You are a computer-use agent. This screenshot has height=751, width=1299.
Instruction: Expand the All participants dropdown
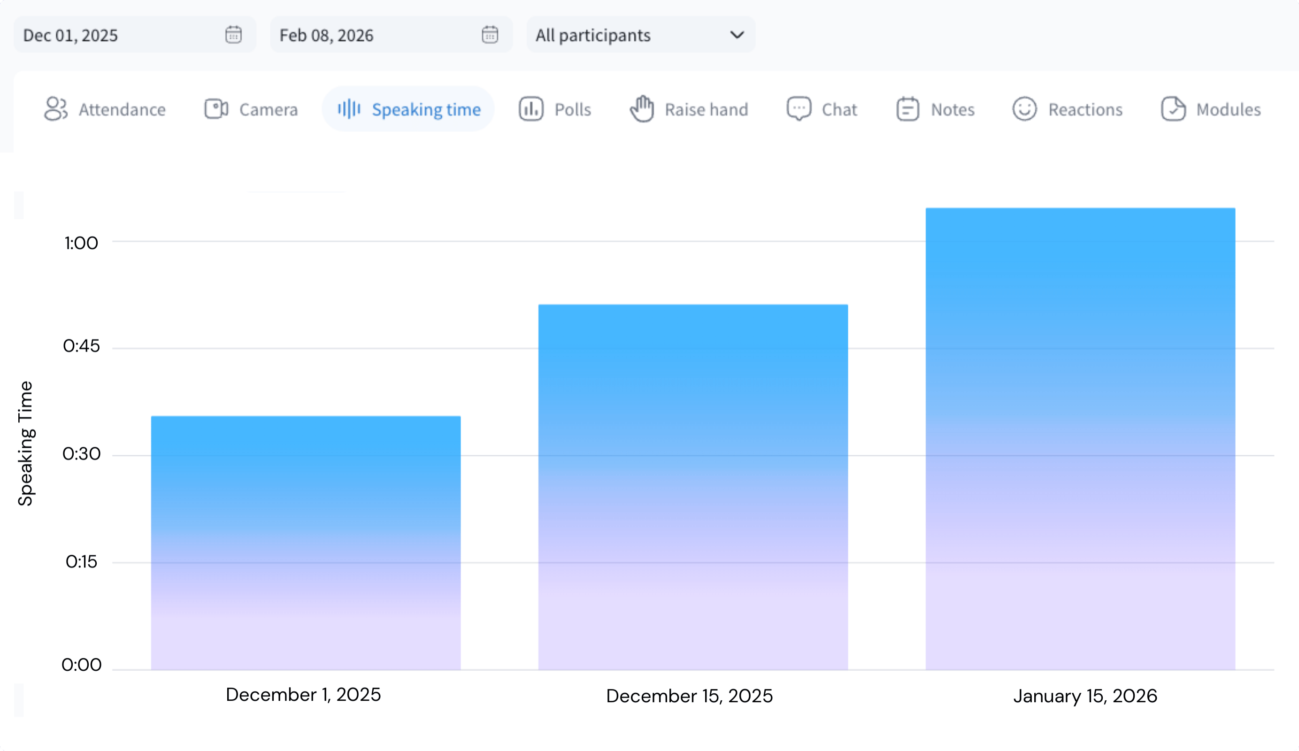pyautogui.click(x=640, y=35)
